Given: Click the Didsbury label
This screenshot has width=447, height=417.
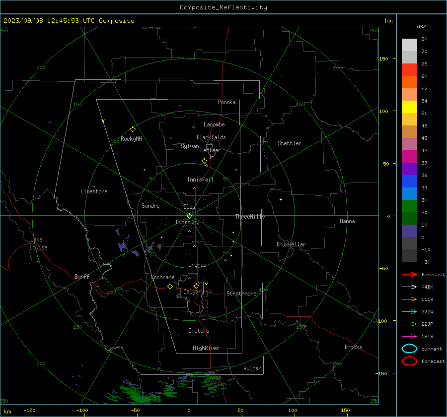Looking at the screenshot, I should 187,222.
